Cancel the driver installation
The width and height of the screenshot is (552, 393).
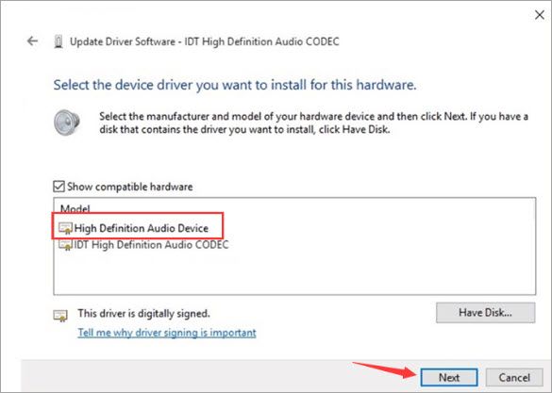coord(514,377)
